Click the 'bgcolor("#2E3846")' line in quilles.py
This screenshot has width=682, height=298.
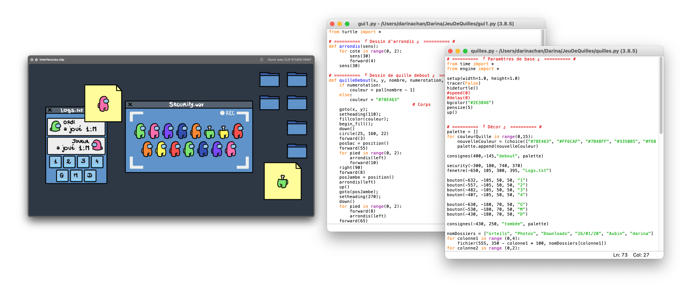coord(470,103)
